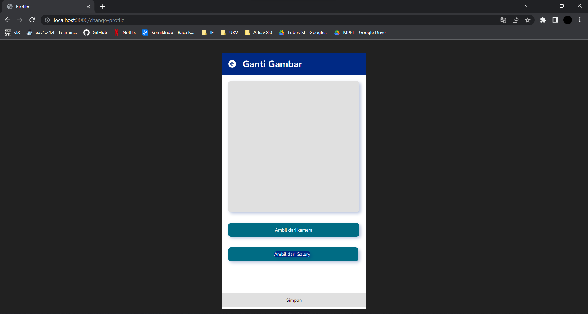Open the Netflix bookmark
The width and height of the screenshot is (588, 314).
(x=125, y=33)
